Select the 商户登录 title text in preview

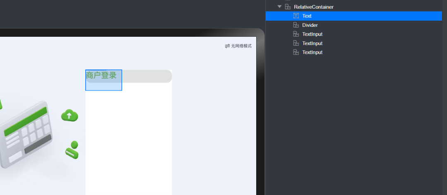click(101, 76)
